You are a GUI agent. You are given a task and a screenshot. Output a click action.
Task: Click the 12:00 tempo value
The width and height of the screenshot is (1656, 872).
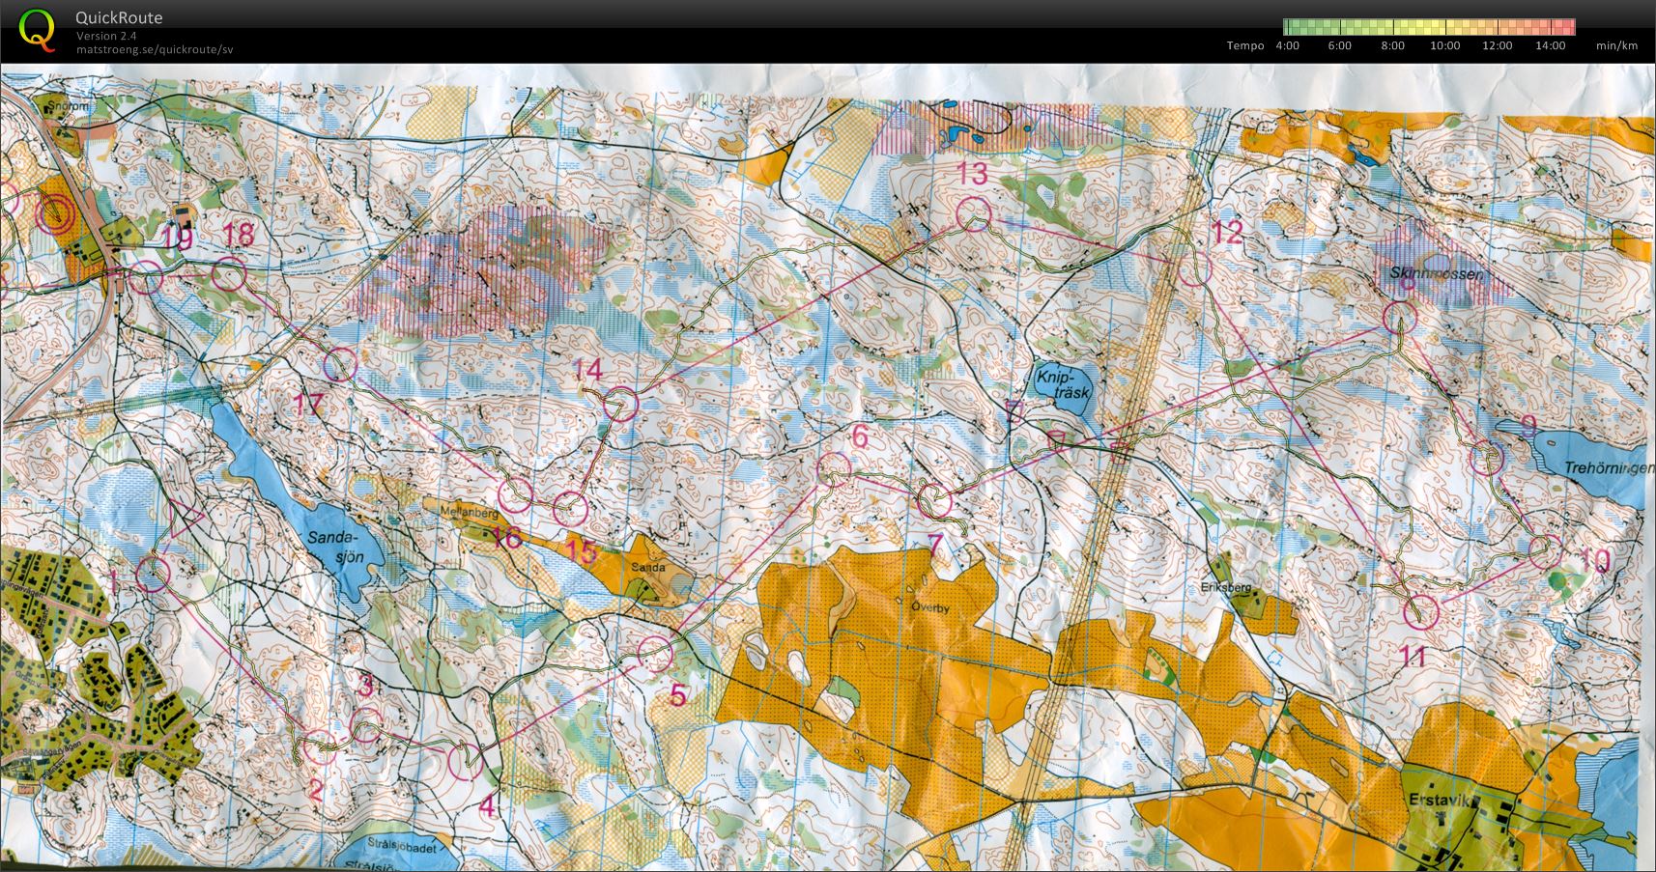point(1498,45)
